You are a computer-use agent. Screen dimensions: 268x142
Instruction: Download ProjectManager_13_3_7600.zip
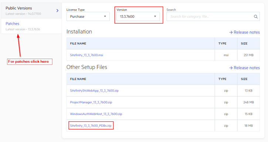coord(91,102)
